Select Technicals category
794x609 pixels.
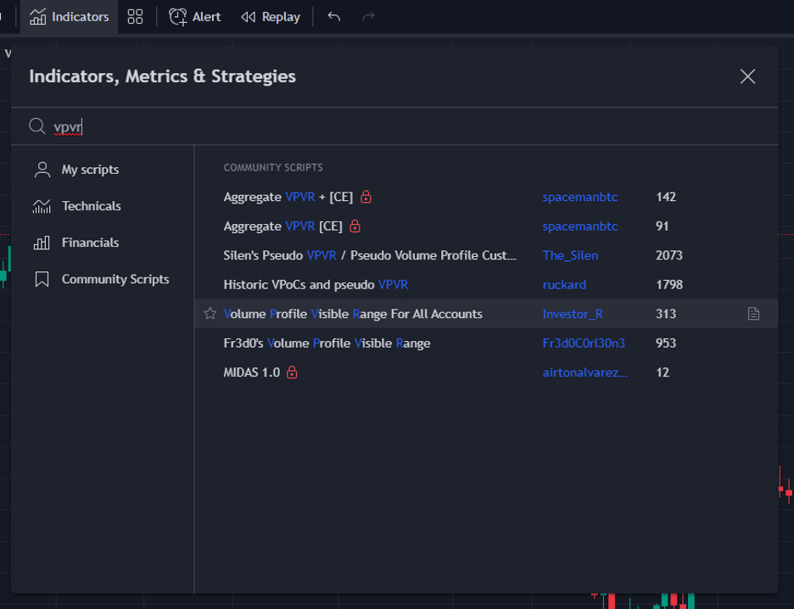(x=91, y=206)
